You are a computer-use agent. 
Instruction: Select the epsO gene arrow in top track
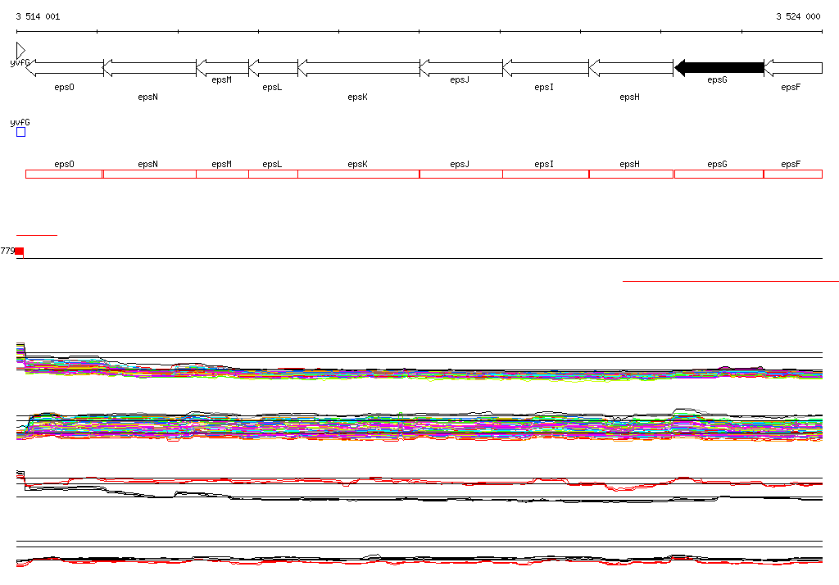tap(64, 68)
